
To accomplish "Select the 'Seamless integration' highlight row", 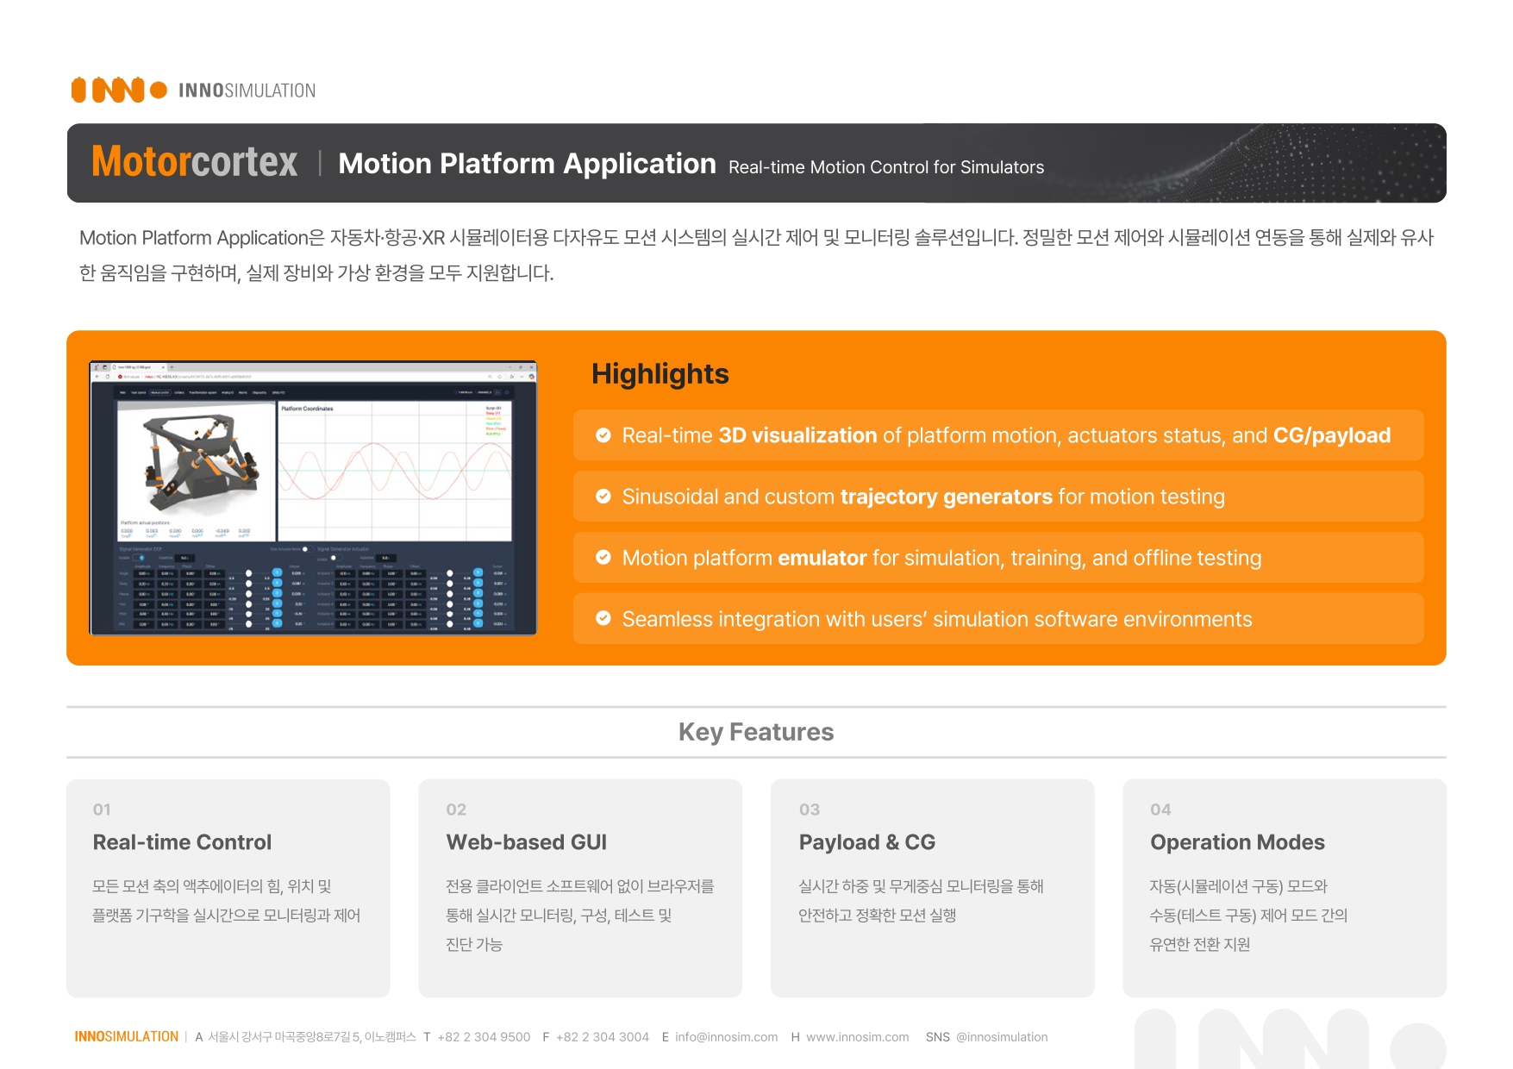I will coord(998,619).
